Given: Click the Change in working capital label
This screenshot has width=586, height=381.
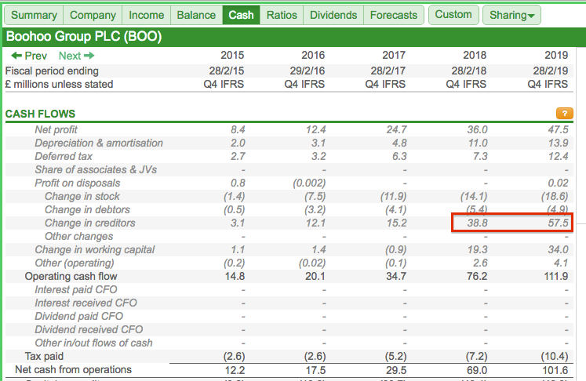Looking at the screenshot, I should click(x=95, y=249).
